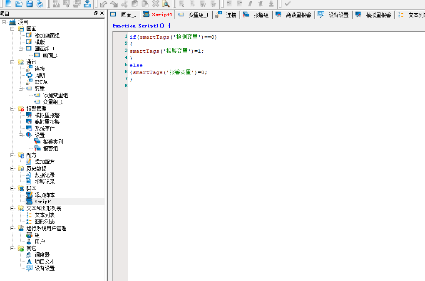This screenshot has height=281, width=425.
Task: Click the Delete X toolbar icon
Action: (156, 3)
